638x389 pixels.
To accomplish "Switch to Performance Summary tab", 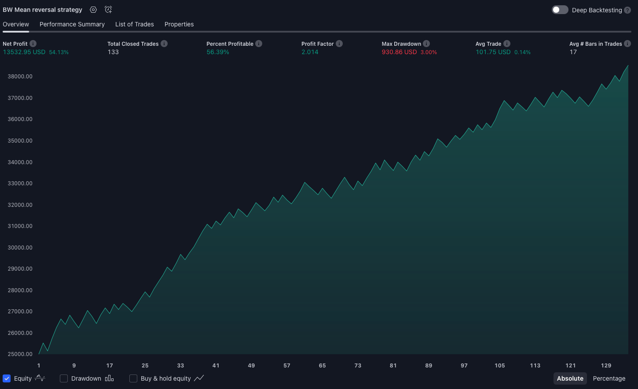I will click(72, 24).
